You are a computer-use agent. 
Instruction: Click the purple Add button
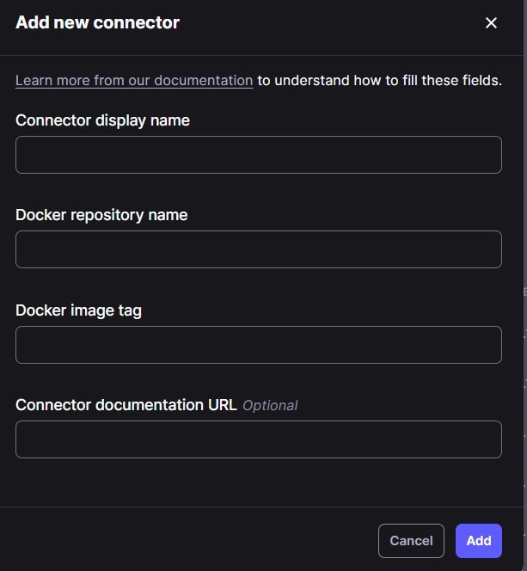(478, 541)
